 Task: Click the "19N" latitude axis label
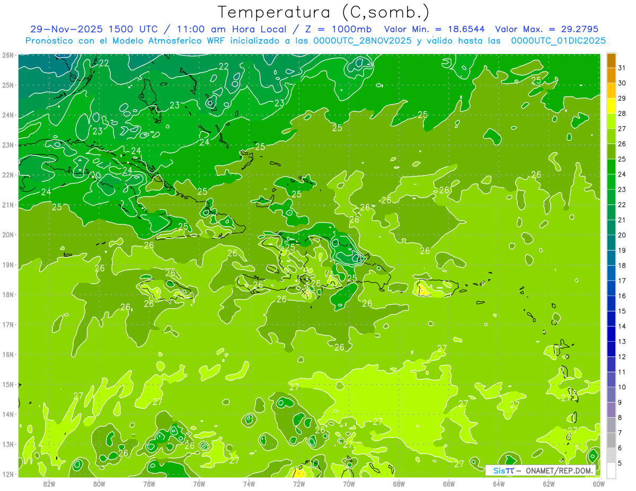click(8, 265)
